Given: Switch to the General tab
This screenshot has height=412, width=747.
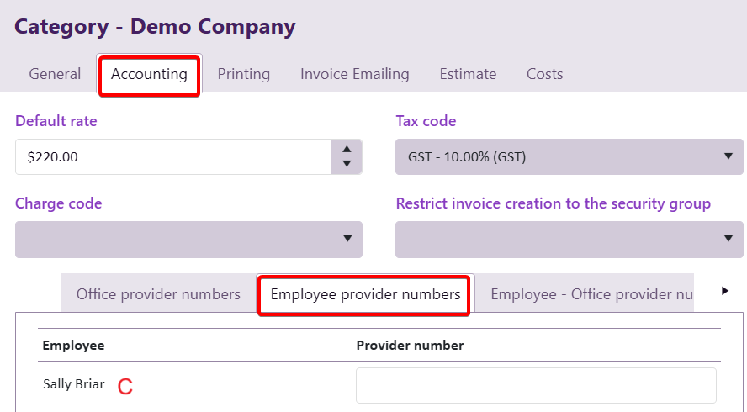Looking at the screenshot, I should [55, 74].
